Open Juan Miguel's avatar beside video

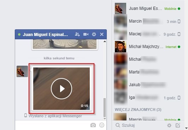click(x=22, y=71)
